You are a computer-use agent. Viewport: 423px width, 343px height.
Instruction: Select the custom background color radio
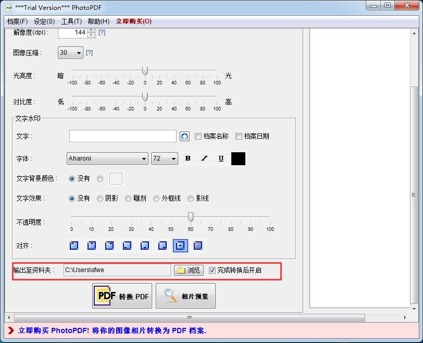(100, 179)
